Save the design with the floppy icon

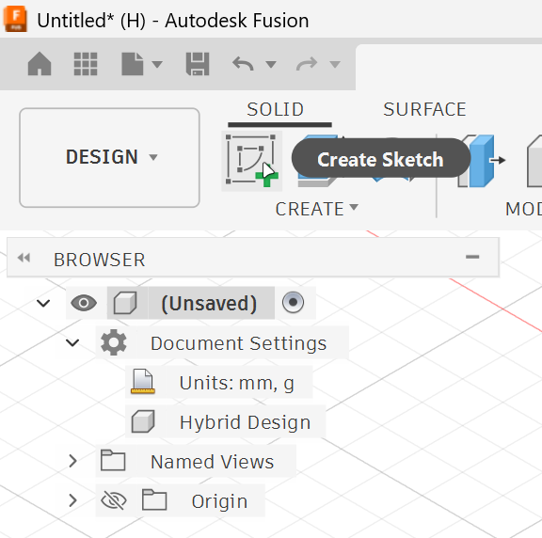click(198, 64)
